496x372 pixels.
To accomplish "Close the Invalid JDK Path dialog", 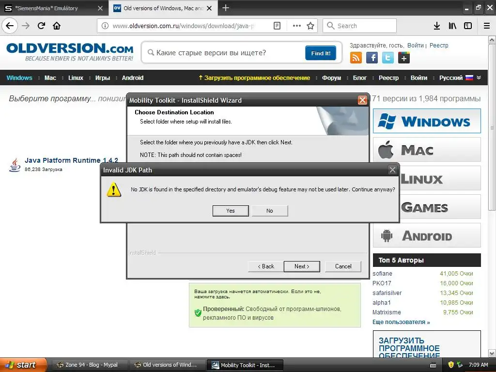I will [x=392, y=170].
